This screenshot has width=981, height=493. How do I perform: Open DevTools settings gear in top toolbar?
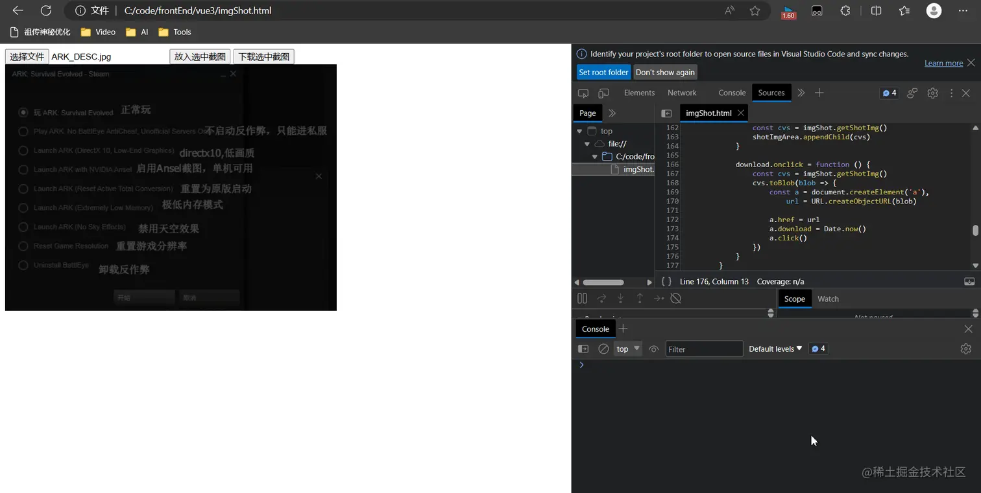coord(932,93)
